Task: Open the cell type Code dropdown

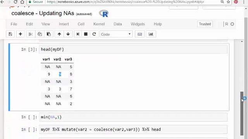Action: click(116, 34)
